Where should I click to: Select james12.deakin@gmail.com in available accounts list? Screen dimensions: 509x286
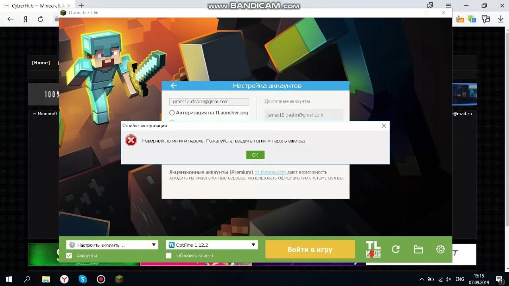(304, 115)
